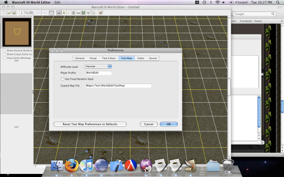Click the Spotlight magnifier in menu bar

pyautogui.click(x=278, y=2)
